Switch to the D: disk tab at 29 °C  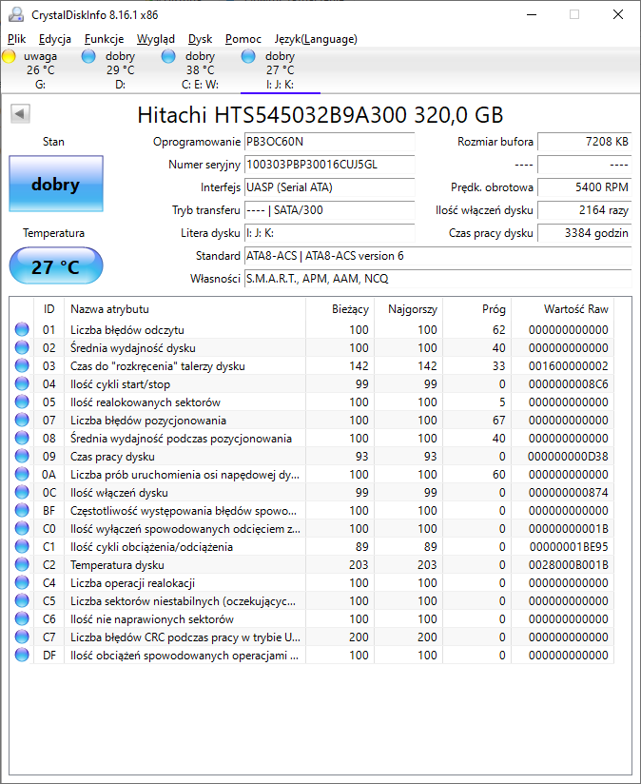[121, 70]
